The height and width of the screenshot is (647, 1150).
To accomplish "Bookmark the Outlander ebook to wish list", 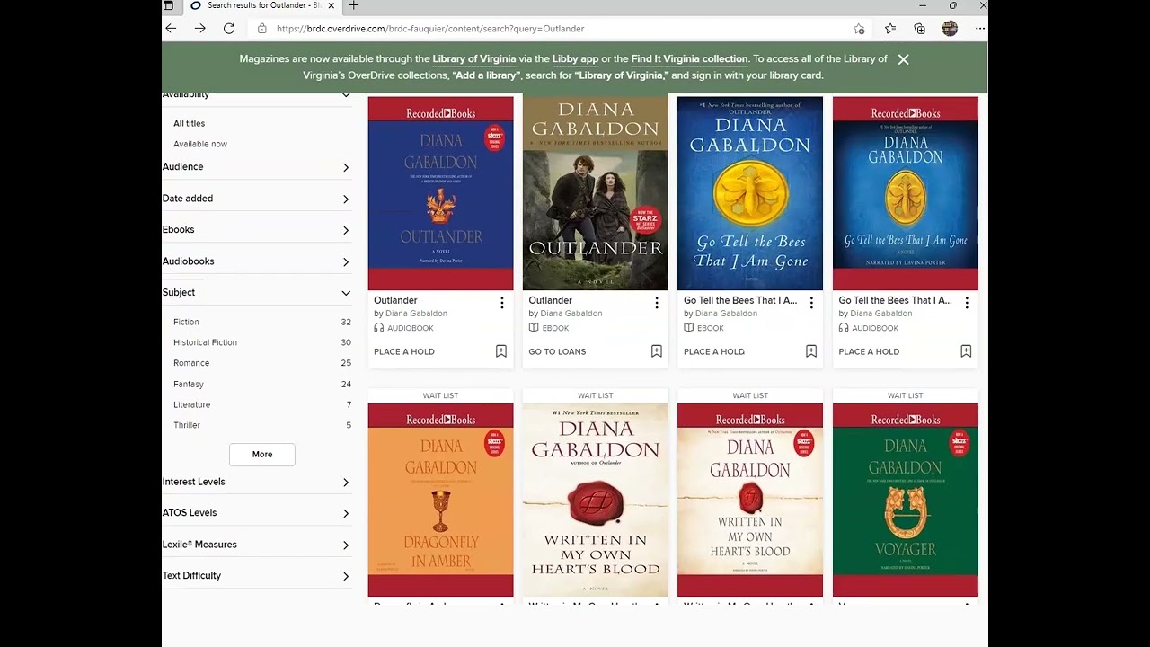I will click(657, 351).
